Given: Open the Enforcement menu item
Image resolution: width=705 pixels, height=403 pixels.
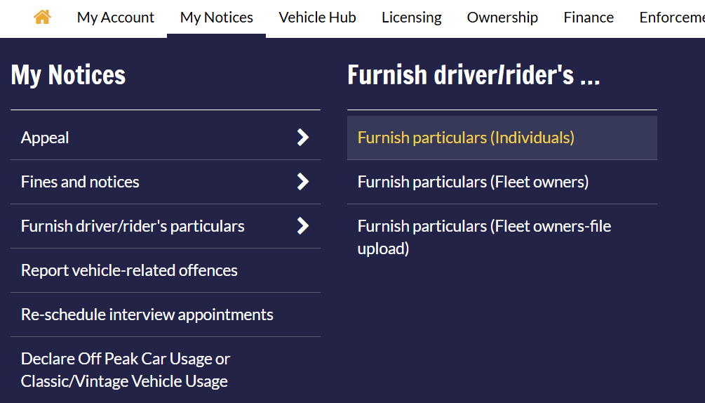Looking at the screenshot, I should click(x=672, y=18).
